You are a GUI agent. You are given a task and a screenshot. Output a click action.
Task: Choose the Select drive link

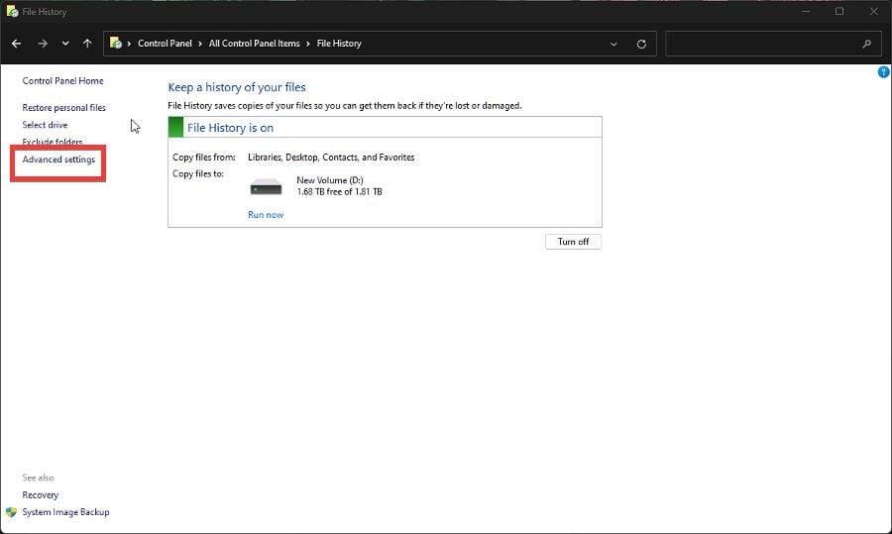point(46,125)
